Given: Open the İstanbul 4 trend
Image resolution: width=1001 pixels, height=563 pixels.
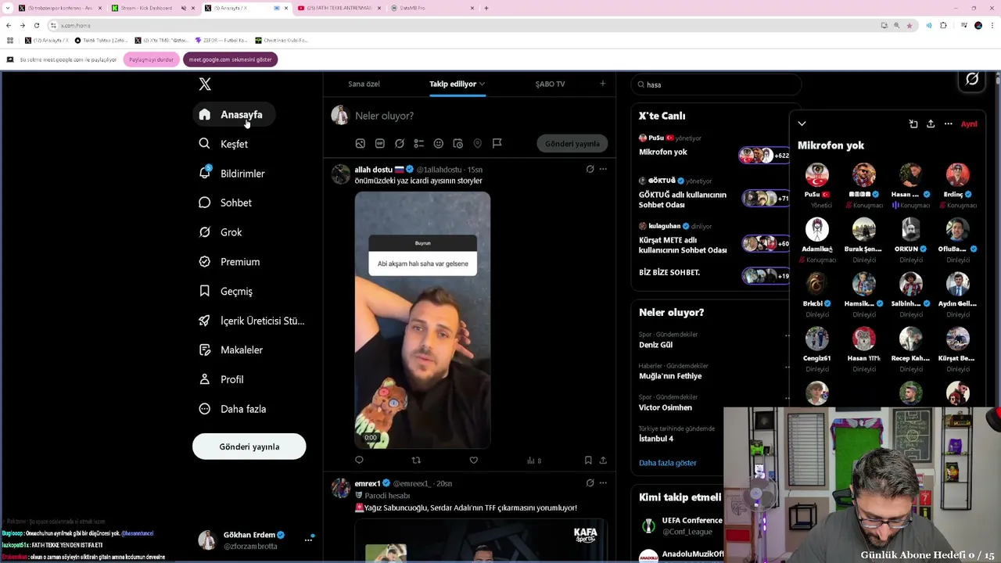Looking at the screenshot, I should click(656, 439).
